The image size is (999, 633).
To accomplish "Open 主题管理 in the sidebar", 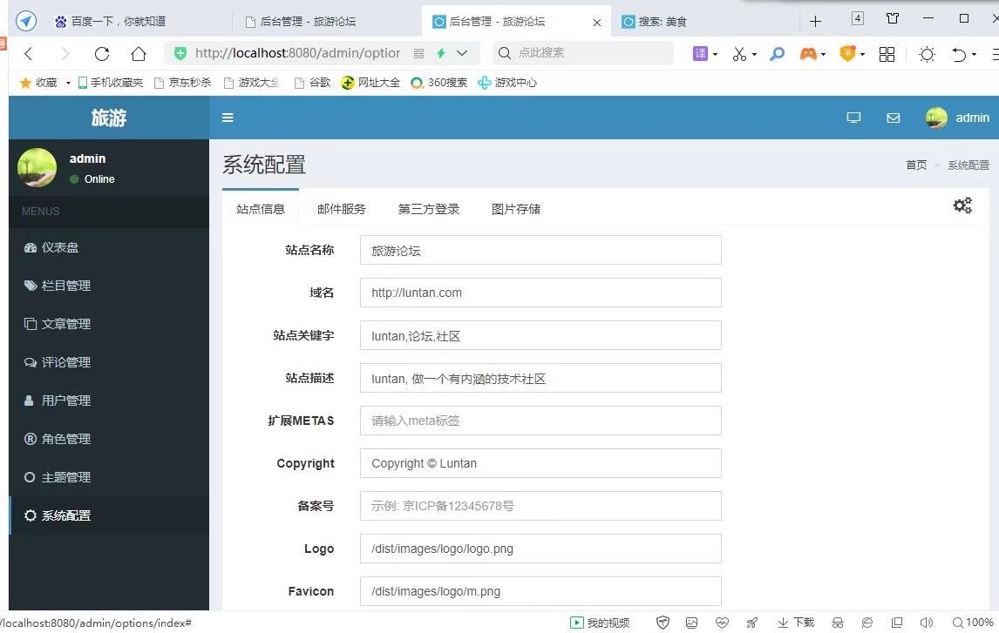I will click(x=109, y=476).
